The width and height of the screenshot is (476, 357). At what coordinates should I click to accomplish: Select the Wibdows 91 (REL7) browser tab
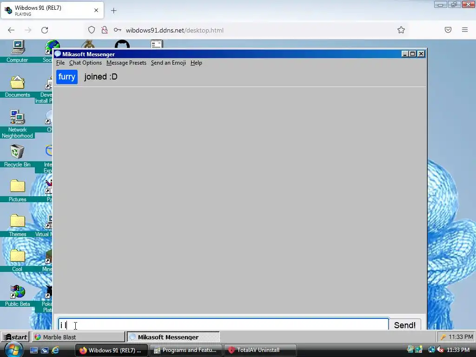coord(52,10)
